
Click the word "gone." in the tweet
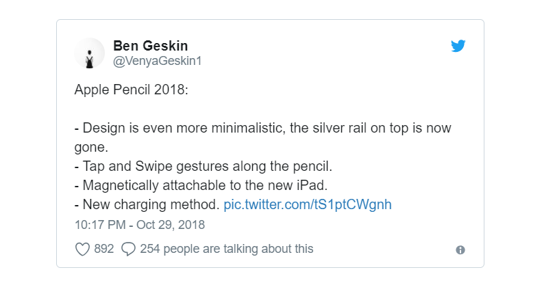point(91,148)
